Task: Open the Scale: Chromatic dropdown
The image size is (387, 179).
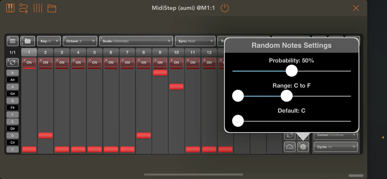Action: [136, 41]
